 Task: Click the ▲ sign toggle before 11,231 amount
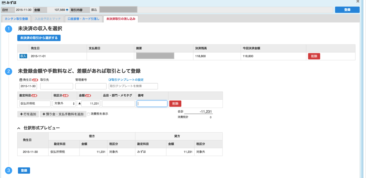point(79,104)
